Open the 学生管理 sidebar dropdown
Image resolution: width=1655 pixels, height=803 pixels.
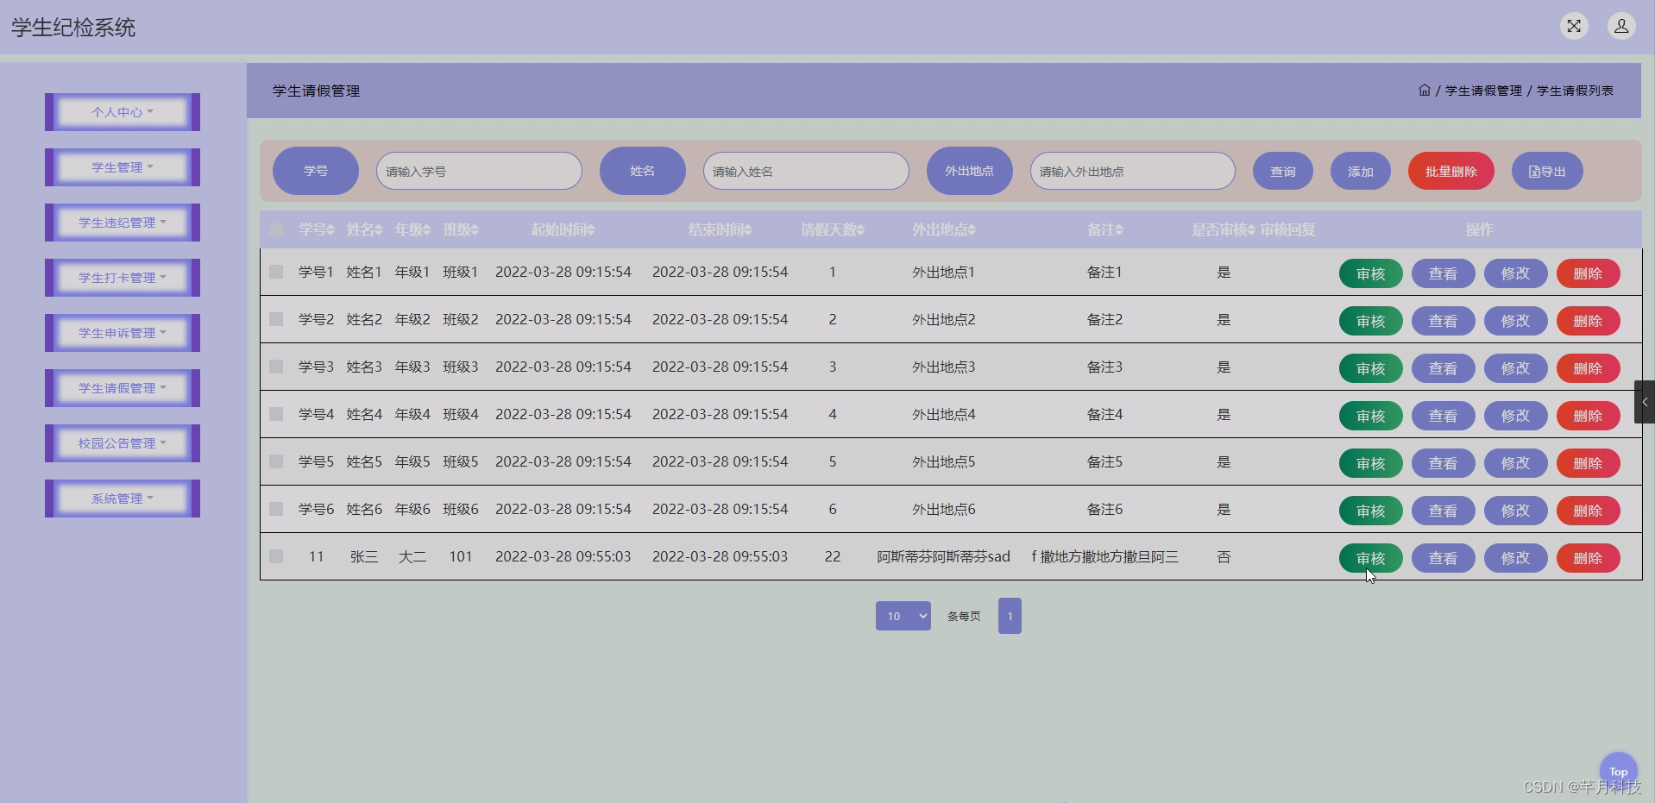122,166
